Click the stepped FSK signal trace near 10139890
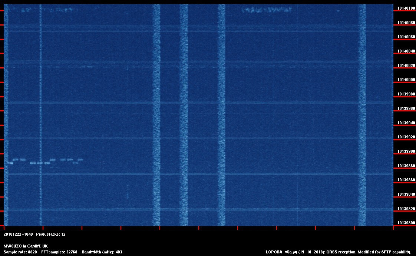Viewport: 416px width, 256px height. click(x=44, y=161)
